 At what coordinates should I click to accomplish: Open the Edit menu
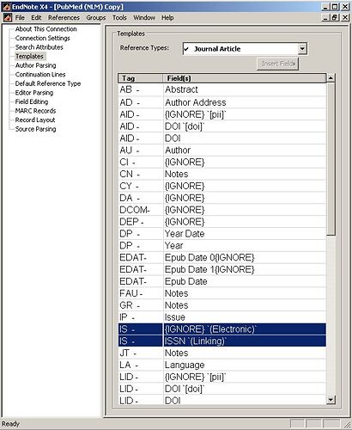36,18
